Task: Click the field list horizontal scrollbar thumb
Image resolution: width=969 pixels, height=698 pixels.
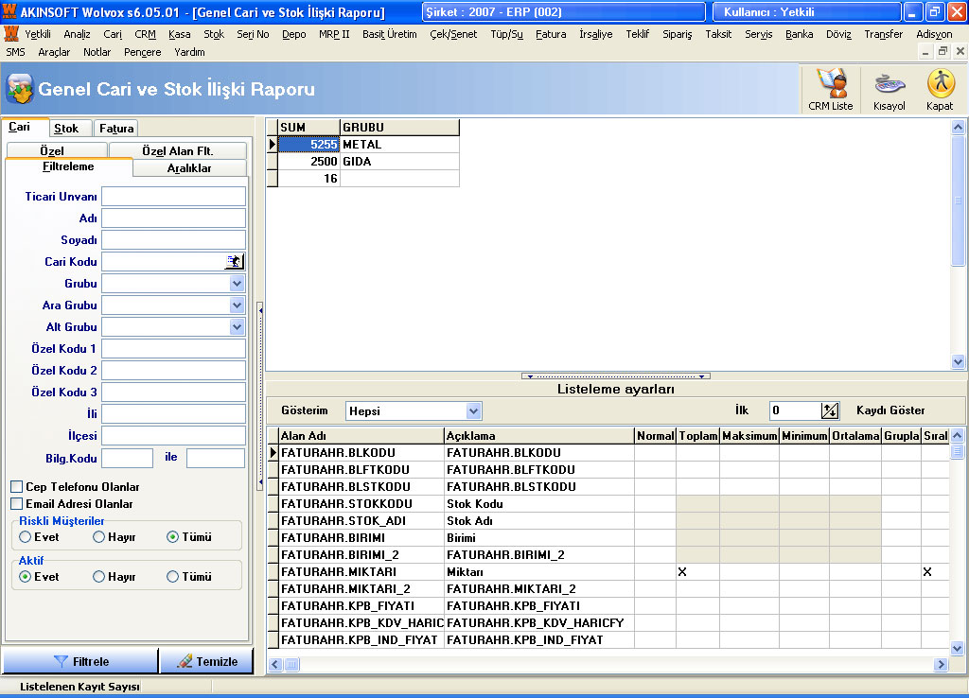Action: pyautogui.click(x=292, y=665)
